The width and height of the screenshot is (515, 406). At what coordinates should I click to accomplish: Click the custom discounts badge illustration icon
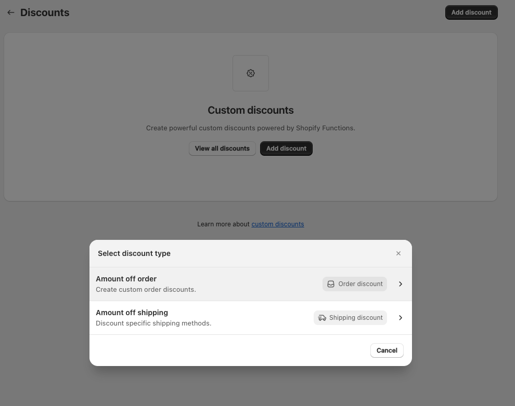(251, 73)
